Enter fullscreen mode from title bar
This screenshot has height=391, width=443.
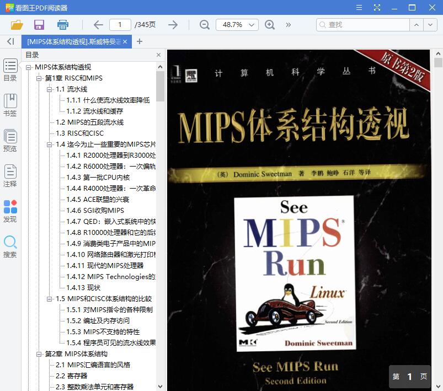377,7
